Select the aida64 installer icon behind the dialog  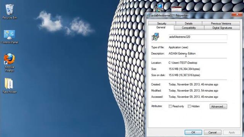(158, 8)
